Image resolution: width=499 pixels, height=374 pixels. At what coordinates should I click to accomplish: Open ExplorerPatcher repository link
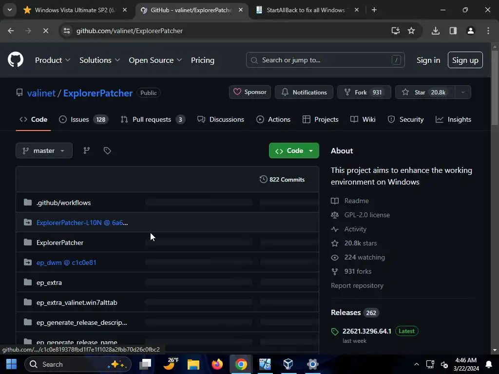pyautogui.click(x=97, y=93)
